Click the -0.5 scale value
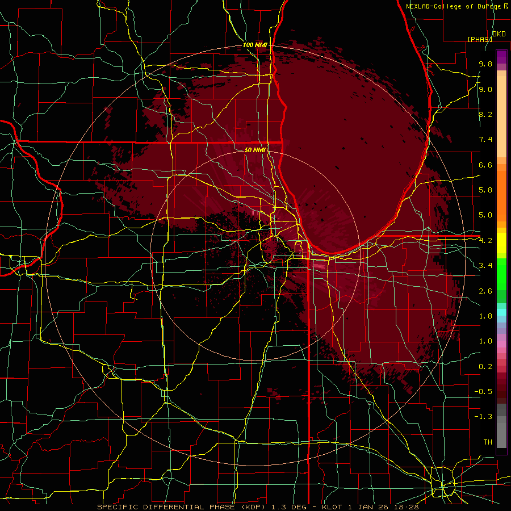The height and width of the screenshot is (511, 511). pyautogui.click(x=483, y=392)
